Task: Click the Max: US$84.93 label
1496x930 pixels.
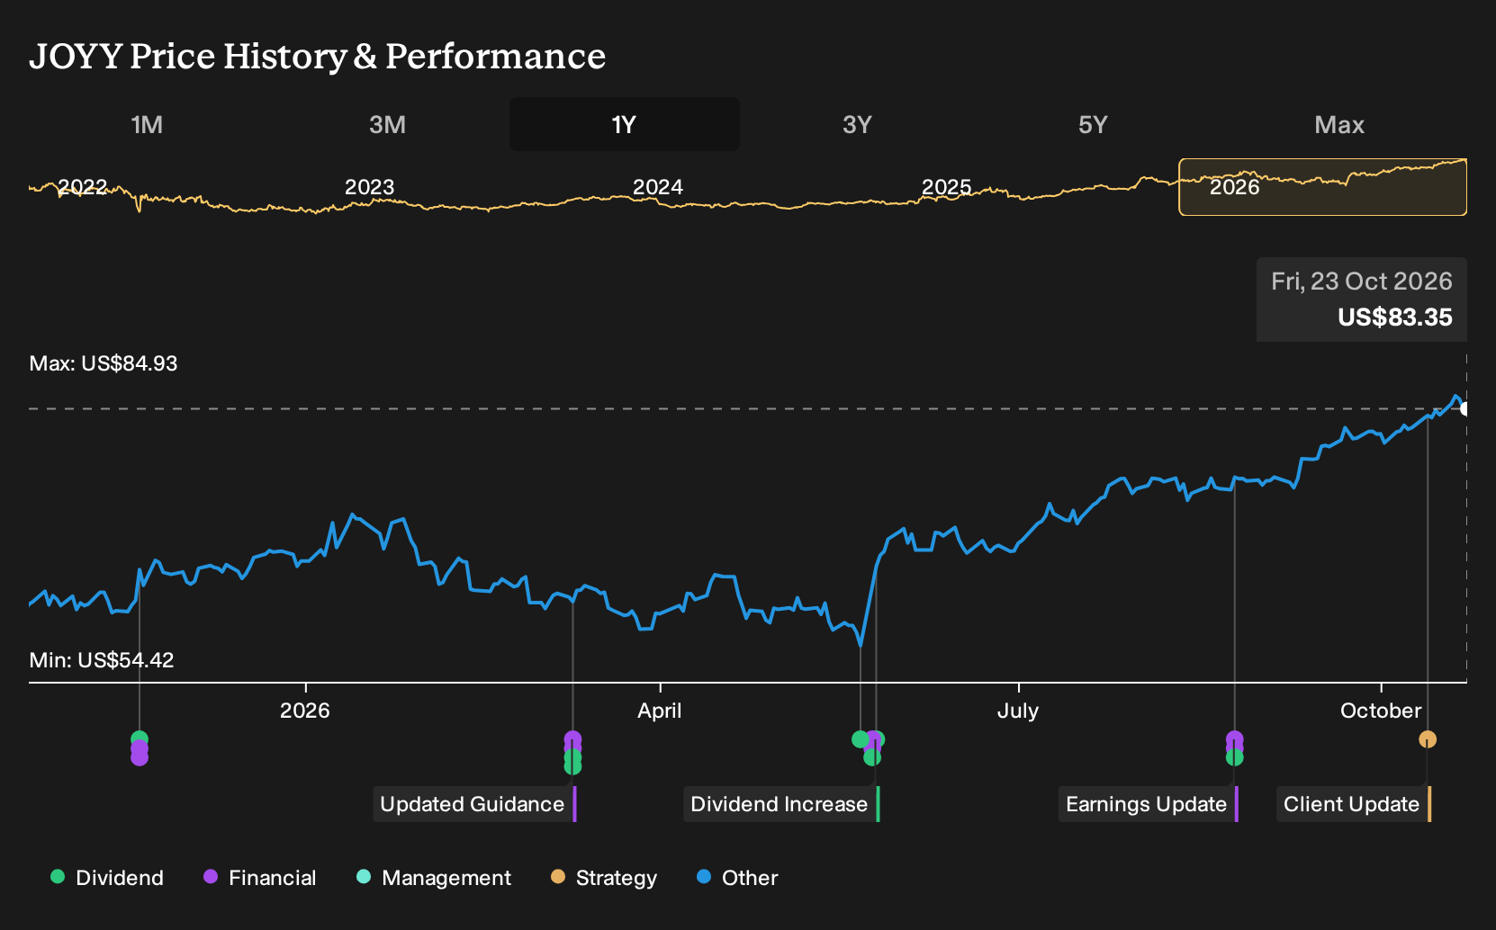Action: (104, 363)
